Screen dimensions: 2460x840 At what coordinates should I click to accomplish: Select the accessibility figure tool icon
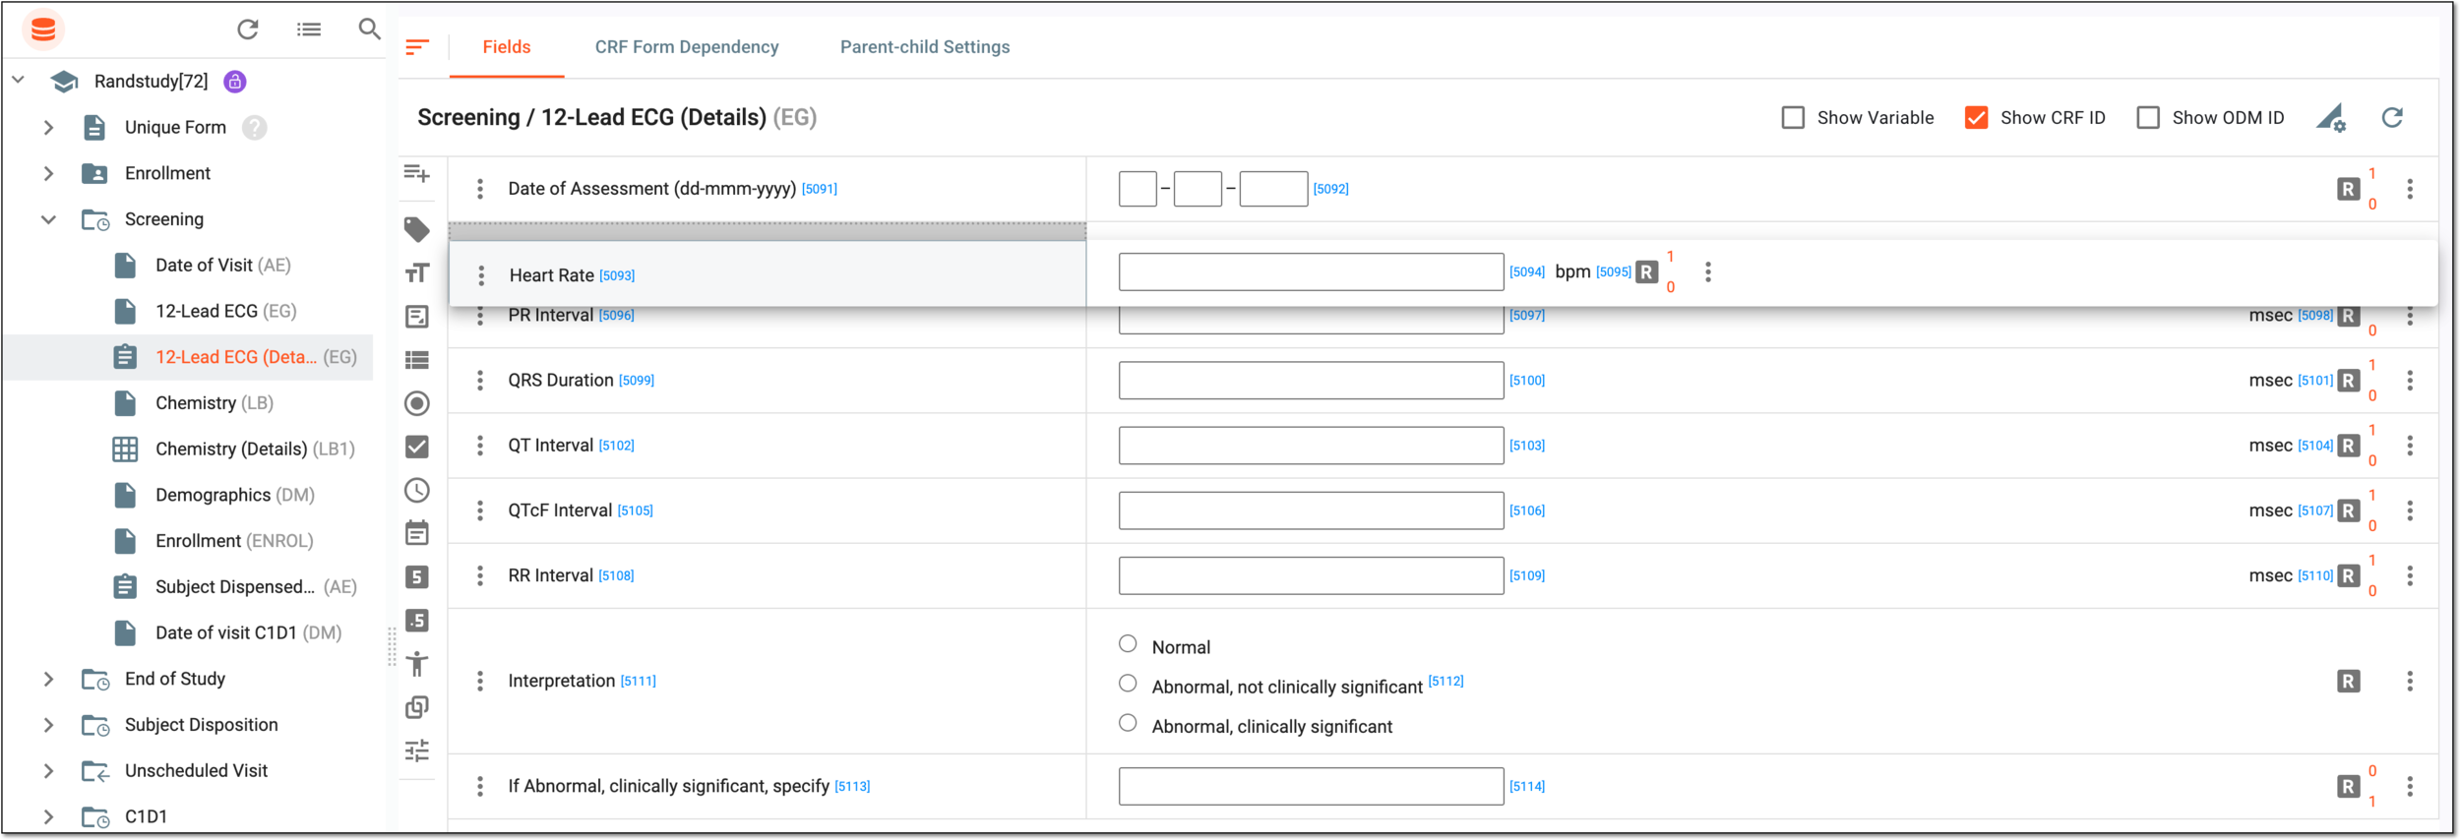[x=417, y=664]
